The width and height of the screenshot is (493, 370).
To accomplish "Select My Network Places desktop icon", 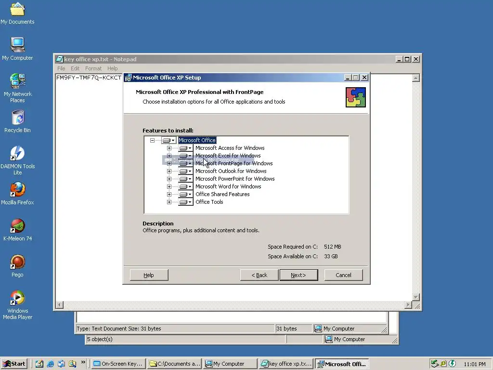I will click(18, 88).
